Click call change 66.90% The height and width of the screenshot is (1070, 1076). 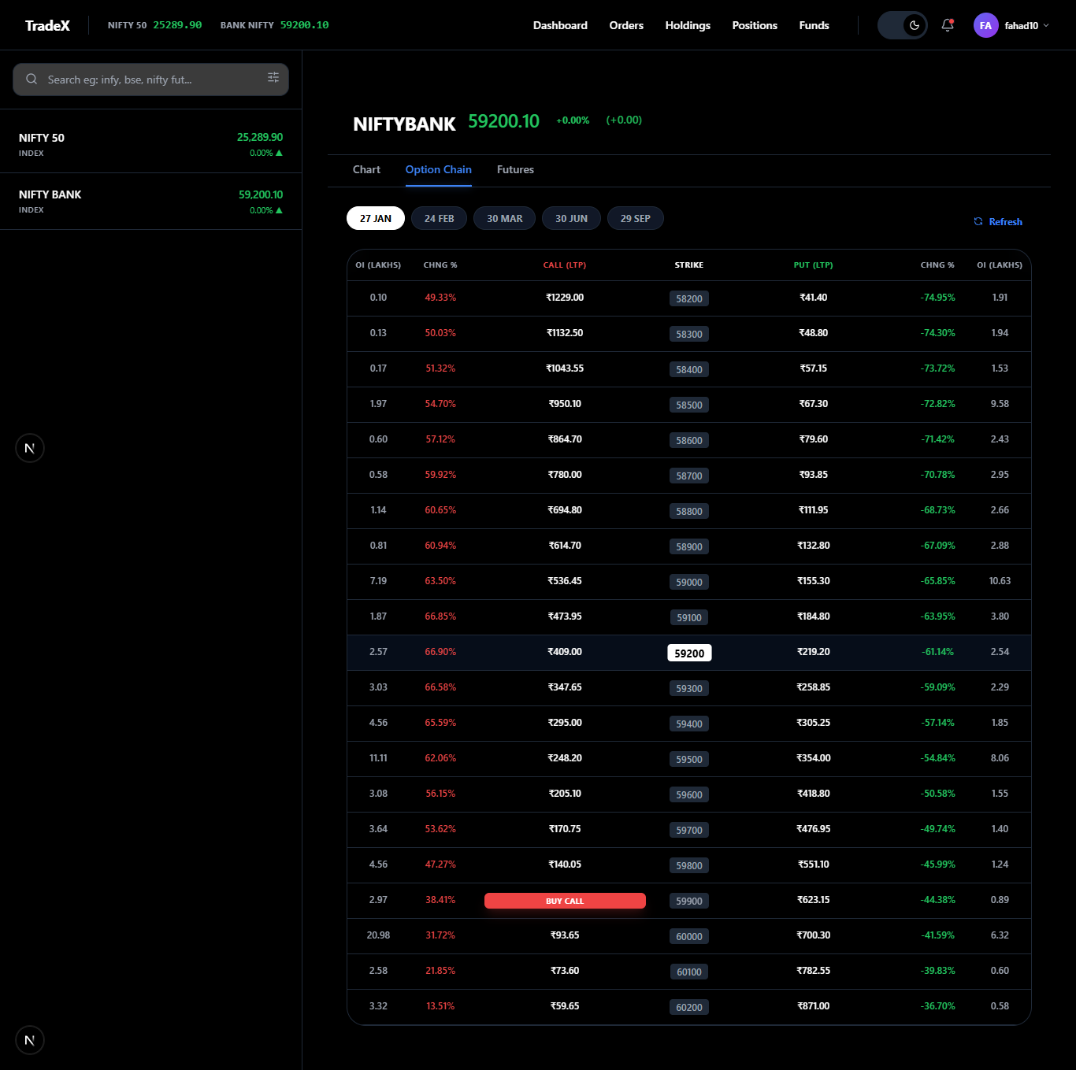pyautogui.click(x=440, y=652)
